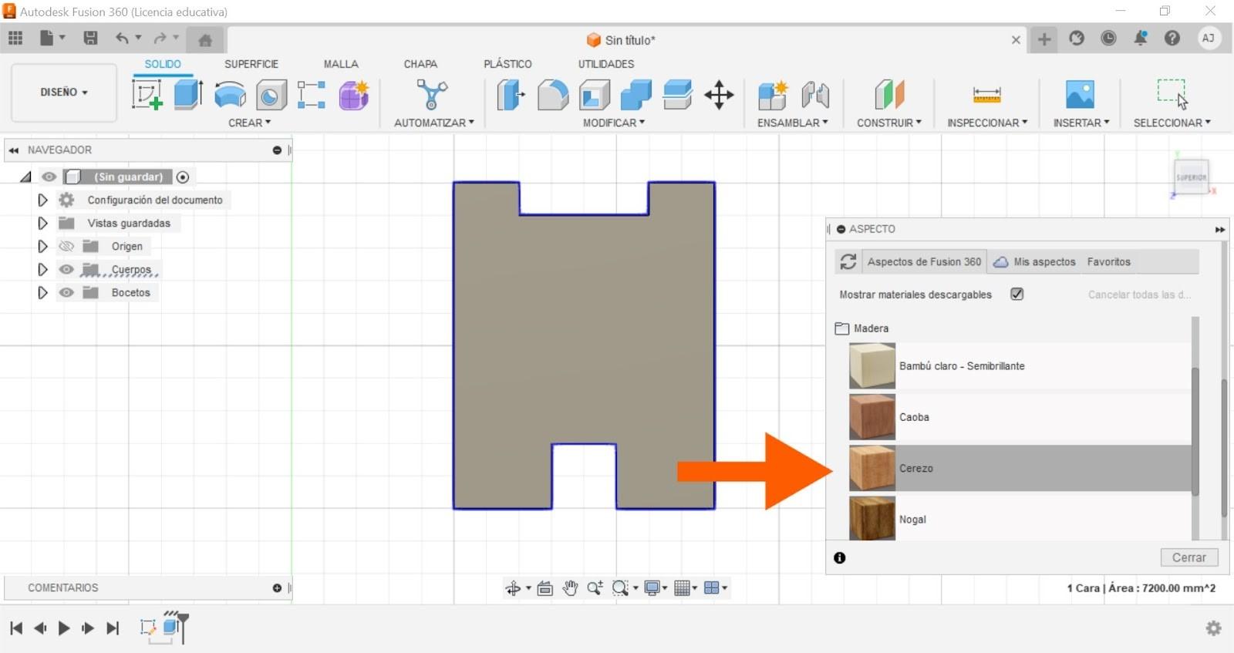Switch to the SUPERFICIE tab

pos(251,64)
